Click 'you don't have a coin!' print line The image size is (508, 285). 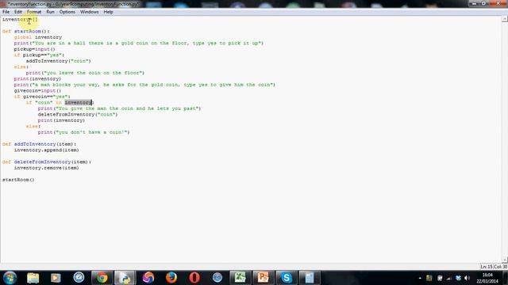[x=83, y=132]
